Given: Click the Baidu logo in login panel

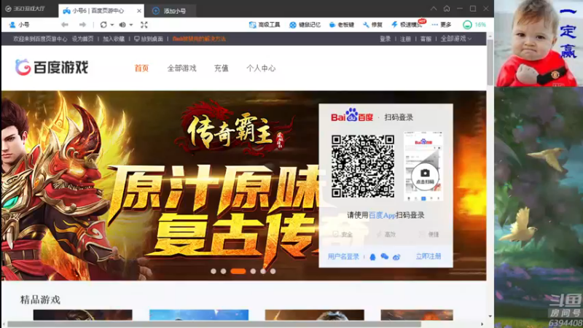Looking at the screenshot, I should 352,116.
